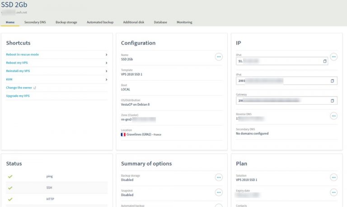Click the green checkmark next to HTTP
The height and width of the screenshot is (207, 347).
click(x=10, y=199)
